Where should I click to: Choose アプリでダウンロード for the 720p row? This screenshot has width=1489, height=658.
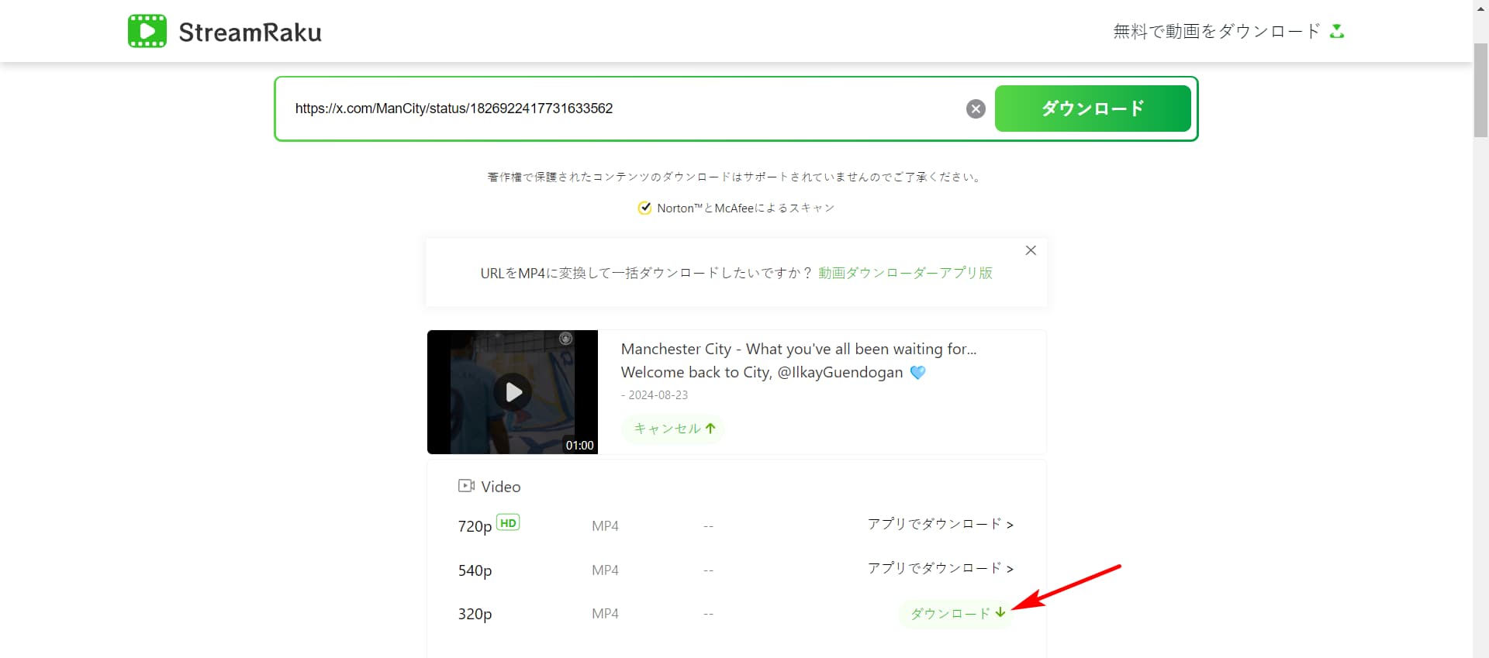941,524
